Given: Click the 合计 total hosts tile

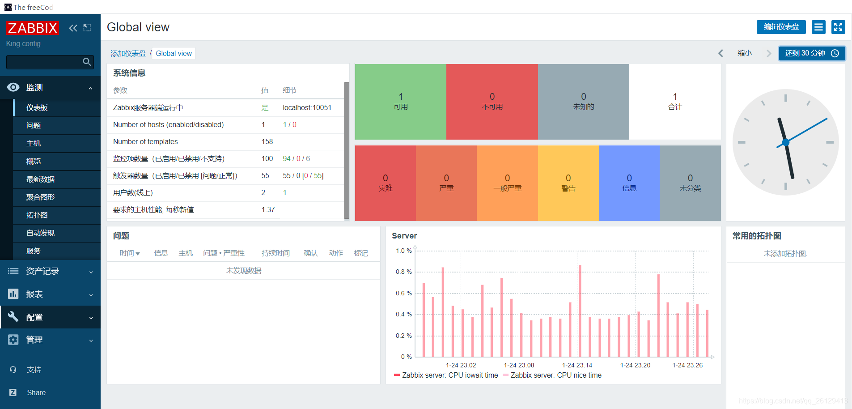Looking at the screenshot, I should (675, 102).
